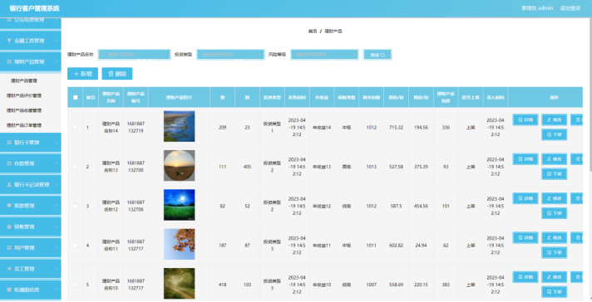Viewport: 592px width, 302px height.
Task: Click the coastline thumbnail in row 1
Action: (x=180, y=126)
